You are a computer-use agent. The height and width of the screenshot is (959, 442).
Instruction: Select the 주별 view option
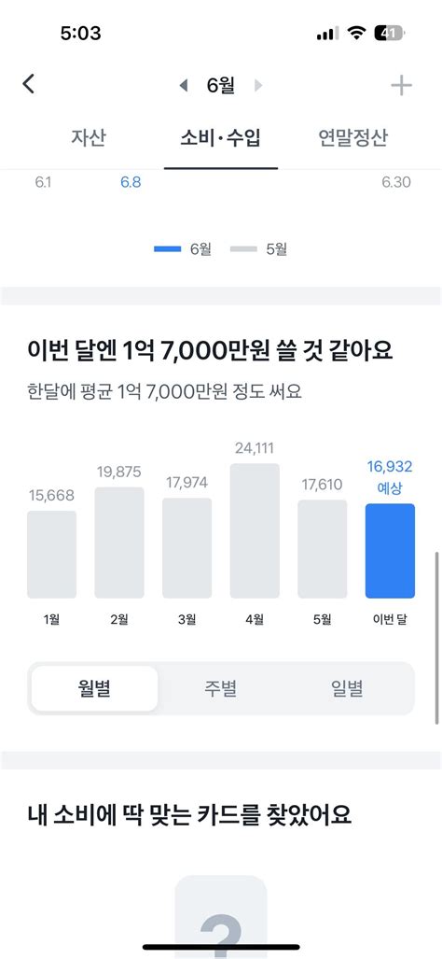(220, 689)
